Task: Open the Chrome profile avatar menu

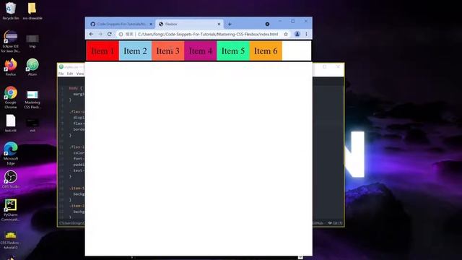Action: pyautogui.click(x=297, y=34)
